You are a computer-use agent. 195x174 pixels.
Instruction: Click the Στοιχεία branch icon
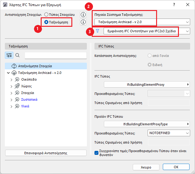[x=17, y=93]
